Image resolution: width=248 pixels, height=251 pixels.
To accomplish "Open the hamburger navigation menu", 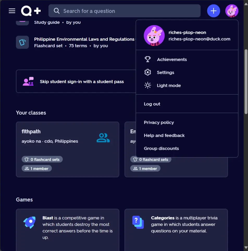I will pos(12,11).
